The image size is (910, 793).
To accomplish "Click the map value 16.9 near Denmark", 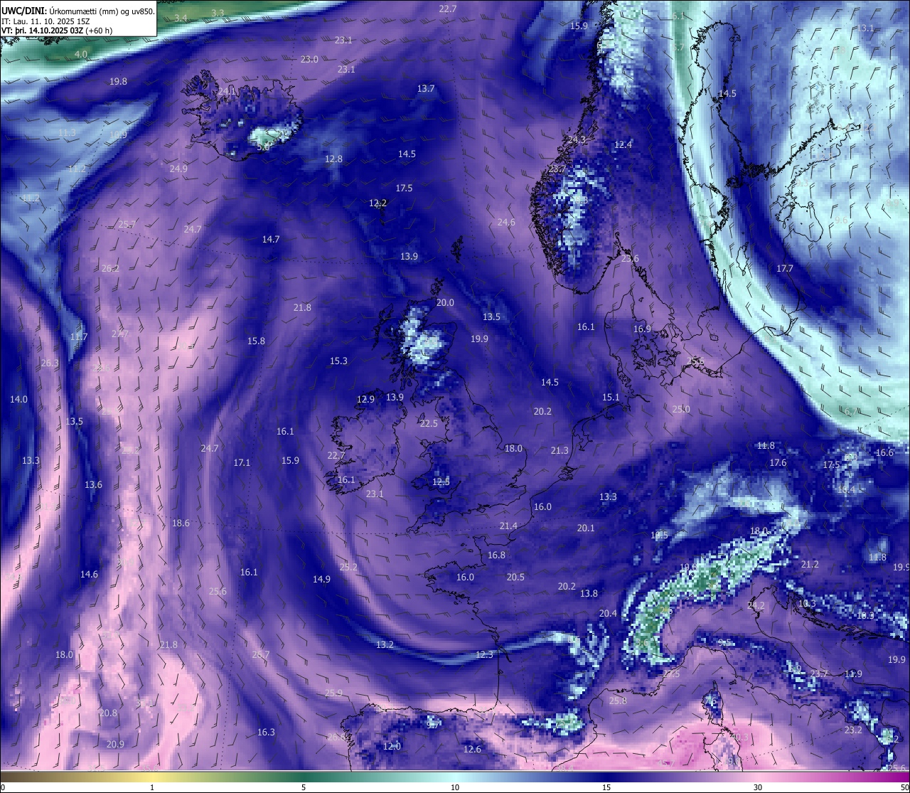I will click(x=642, y=329).
